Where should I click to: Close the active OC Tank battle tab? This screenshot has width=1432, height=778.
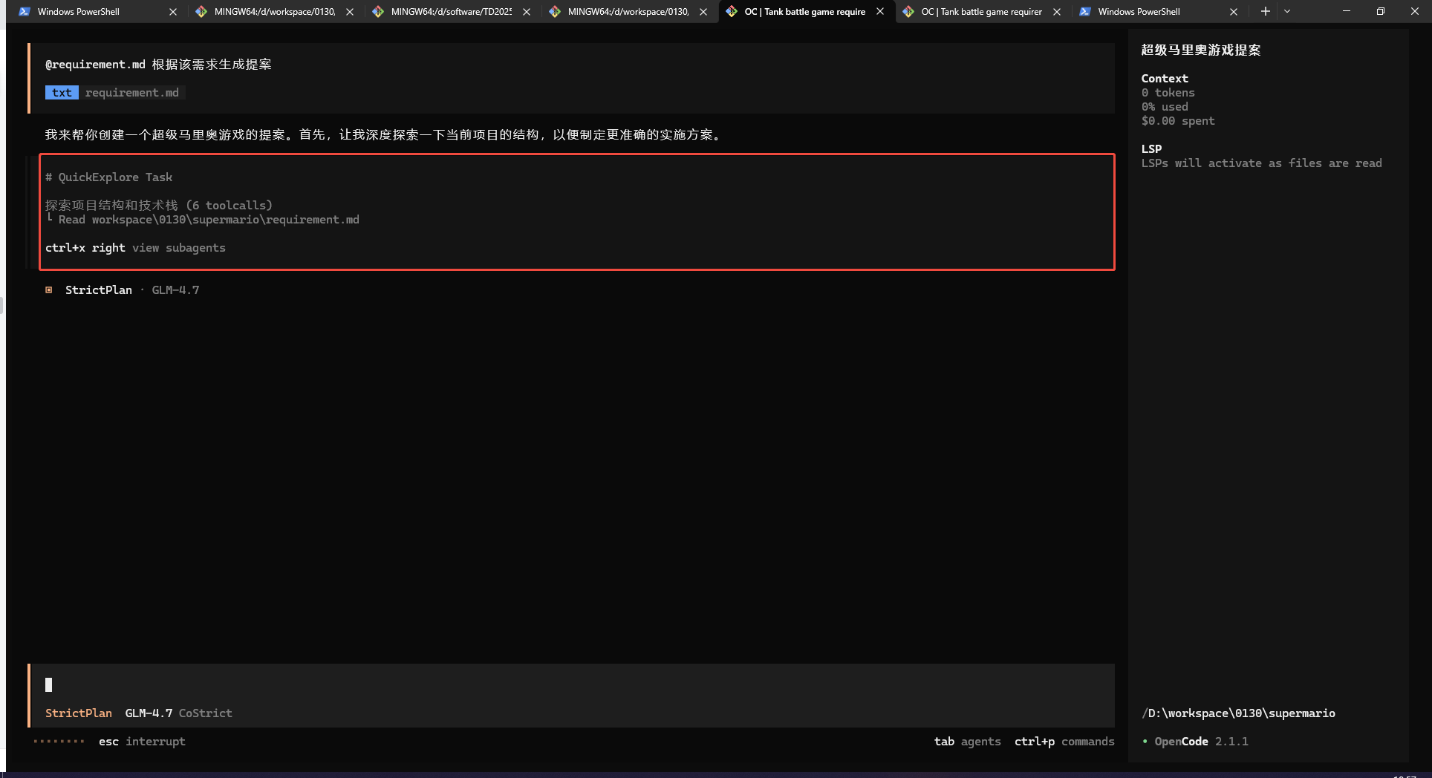click(880, 12)
